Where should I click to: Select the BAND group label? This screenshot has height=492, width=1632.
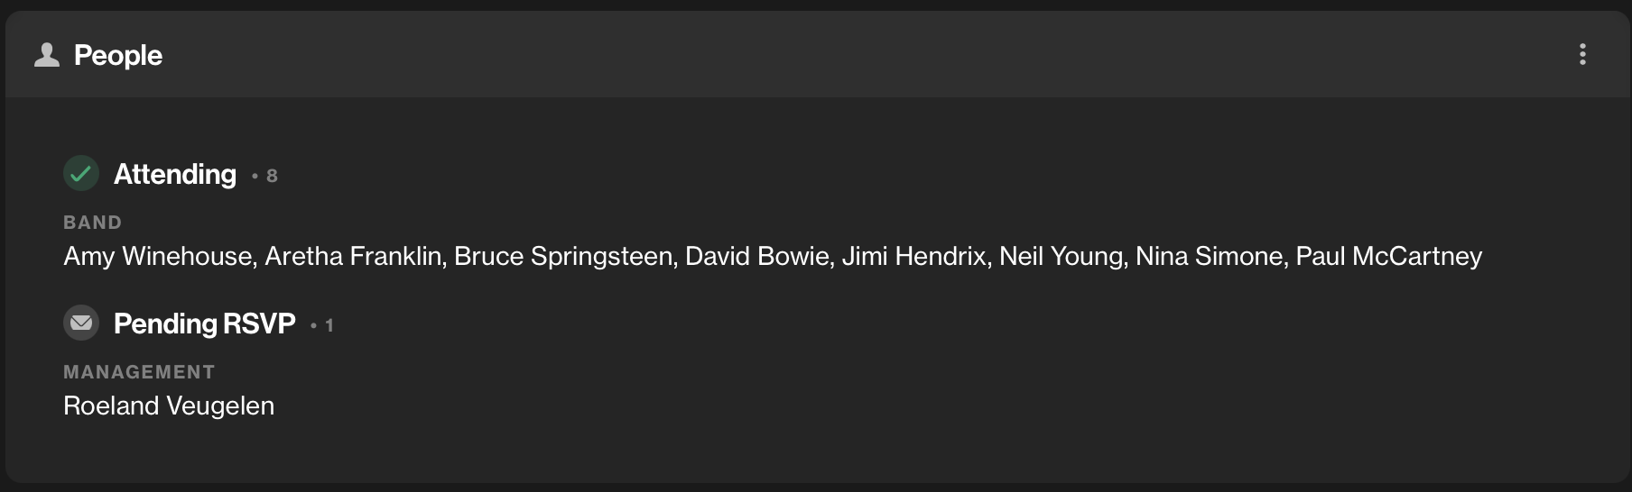pos(92,223)
